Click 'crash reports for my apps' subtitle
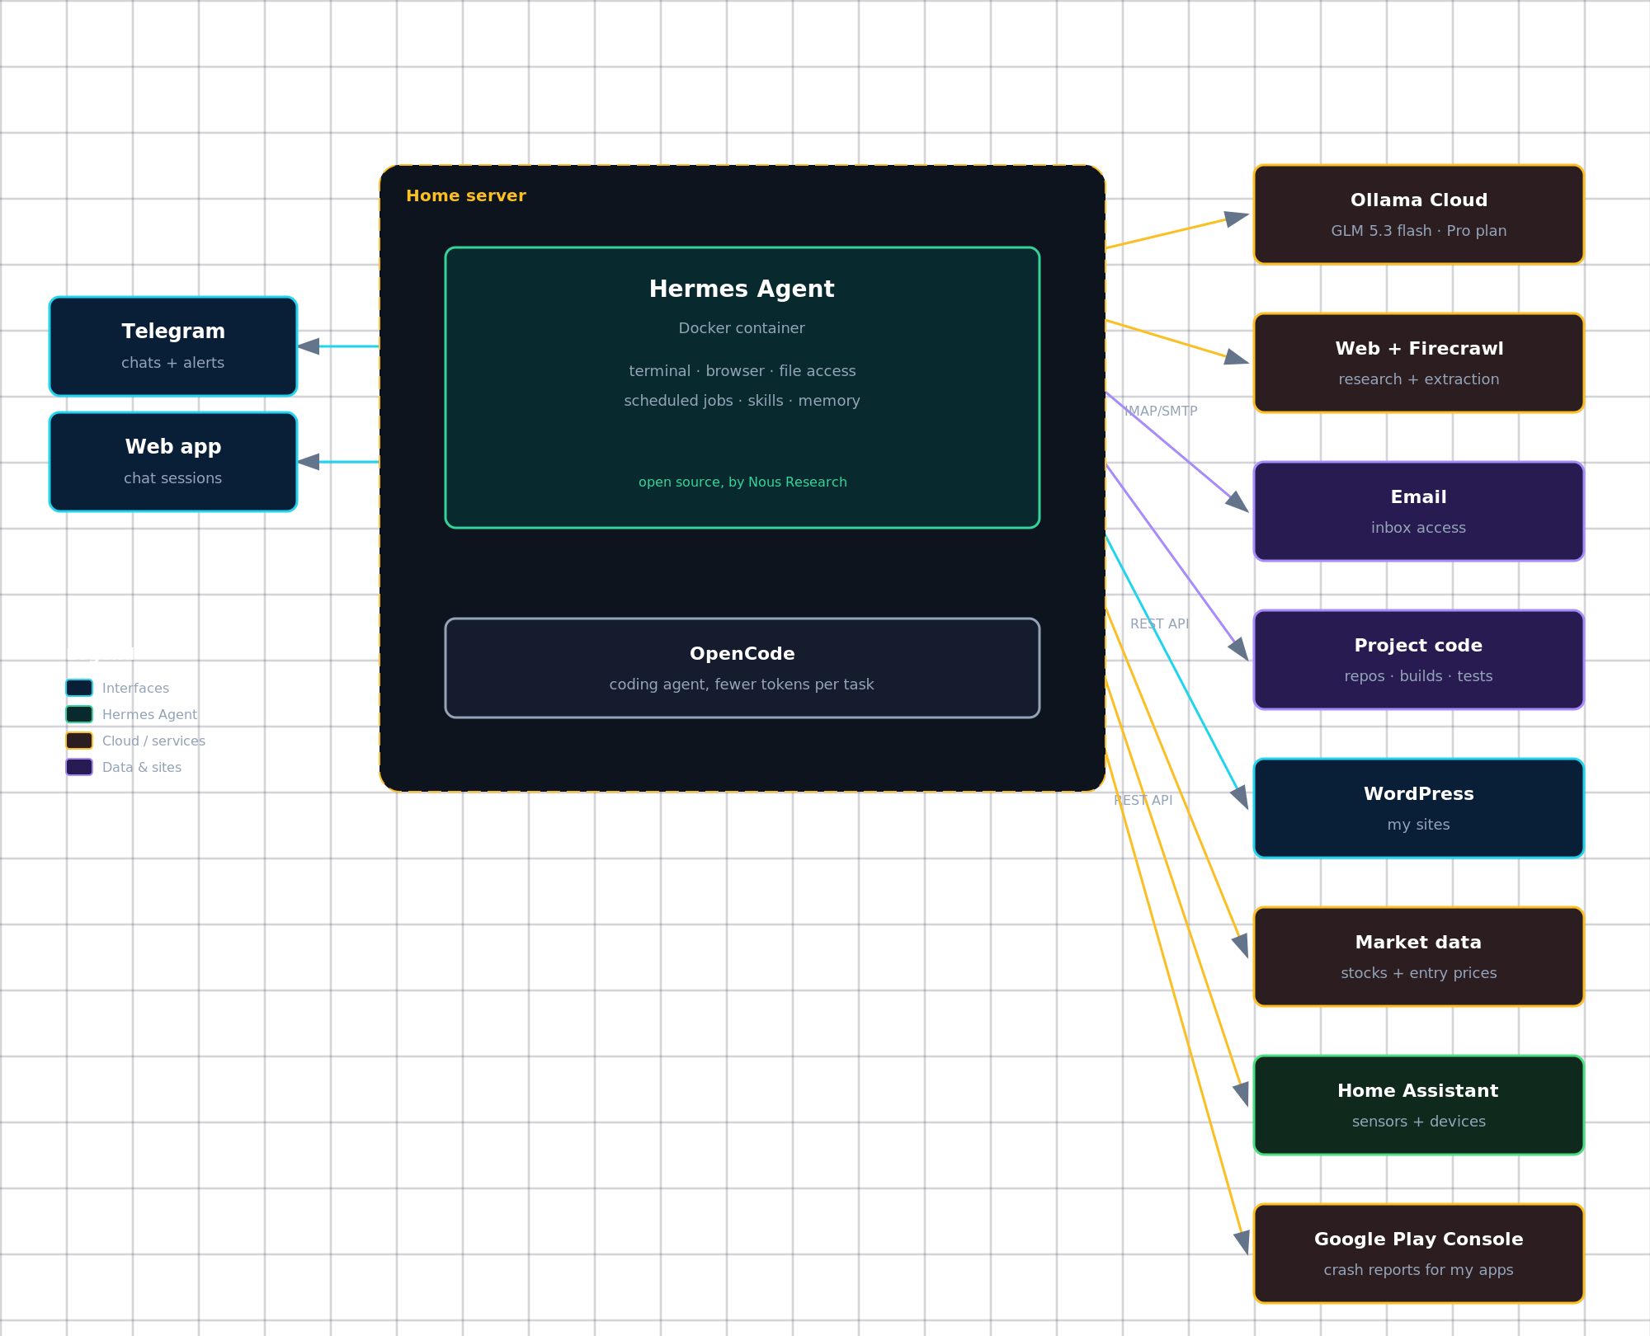The width and height of the screenshot is (1650, 1336). tap(1419, 1270)
